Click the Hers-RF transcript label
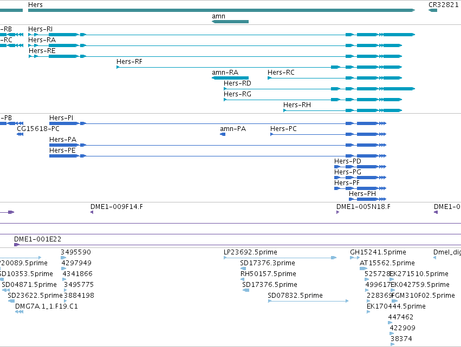 129,62
